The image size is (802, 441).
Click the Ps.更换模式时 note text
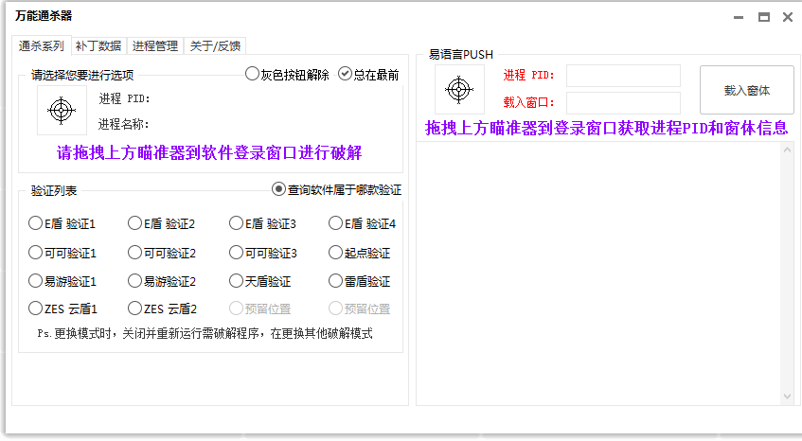pyautogui.click(x=205, y=334)
